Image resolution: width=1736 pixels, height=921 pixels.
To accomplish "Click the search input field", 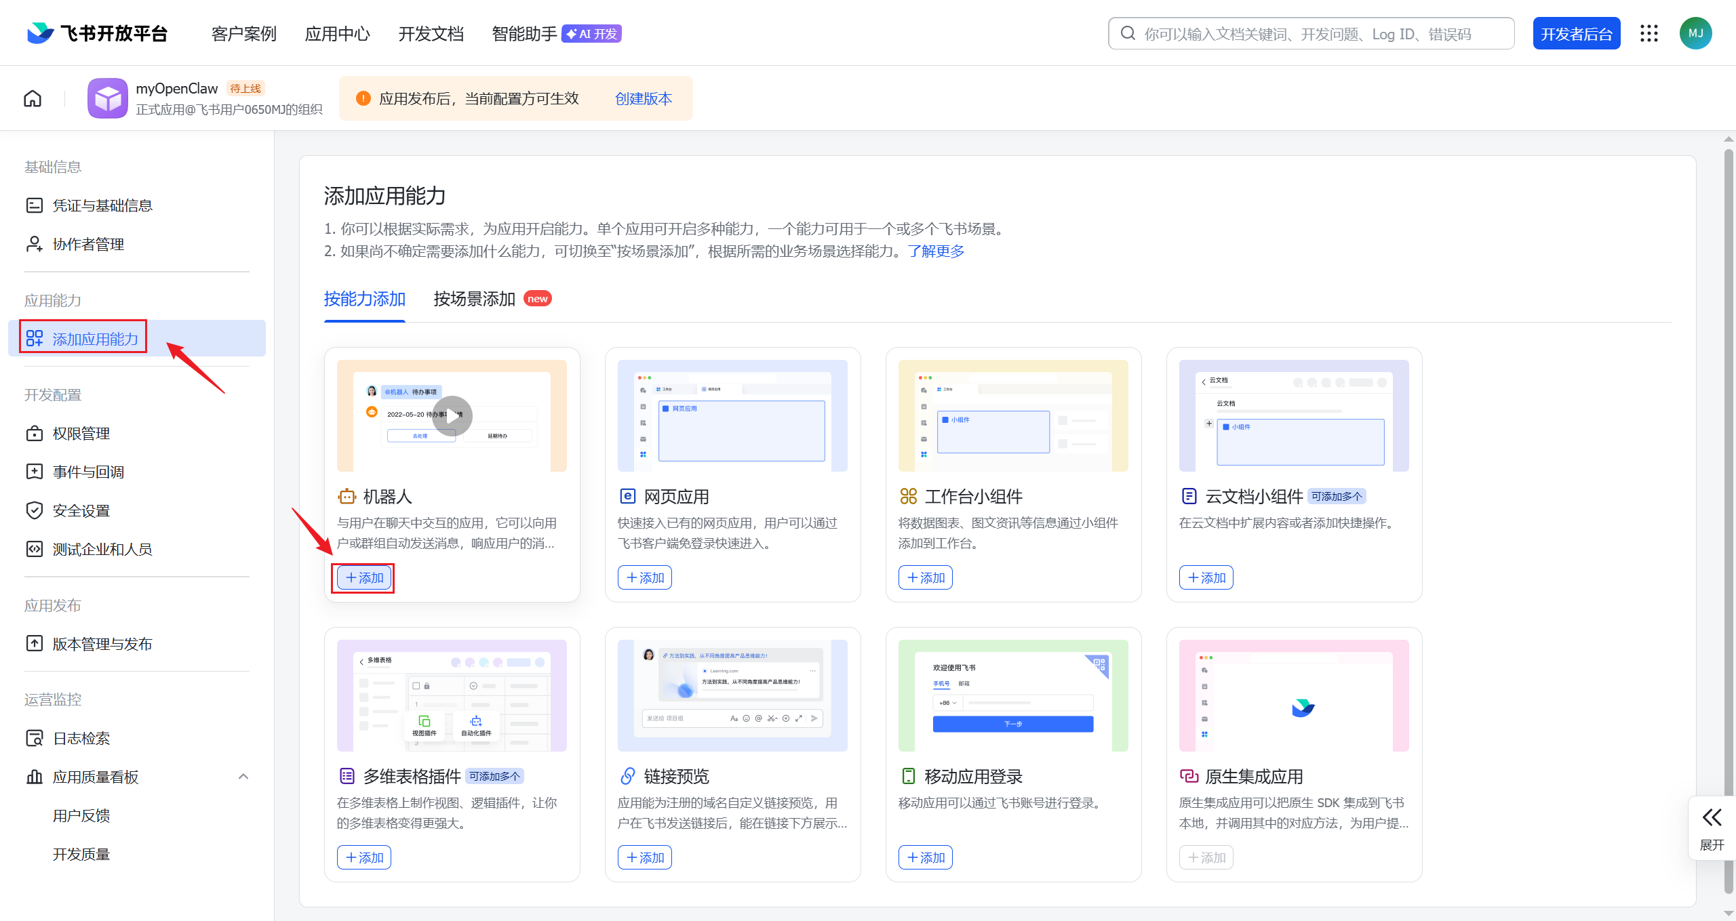I will pos(1311,33).
